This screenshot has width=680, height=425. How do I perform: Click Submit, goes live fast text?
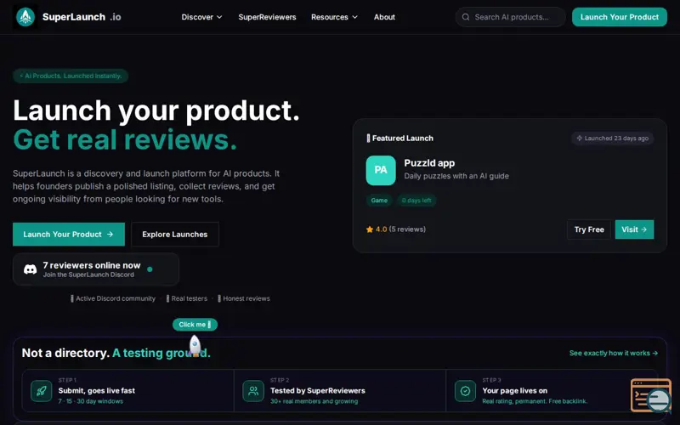click(97, 391)
